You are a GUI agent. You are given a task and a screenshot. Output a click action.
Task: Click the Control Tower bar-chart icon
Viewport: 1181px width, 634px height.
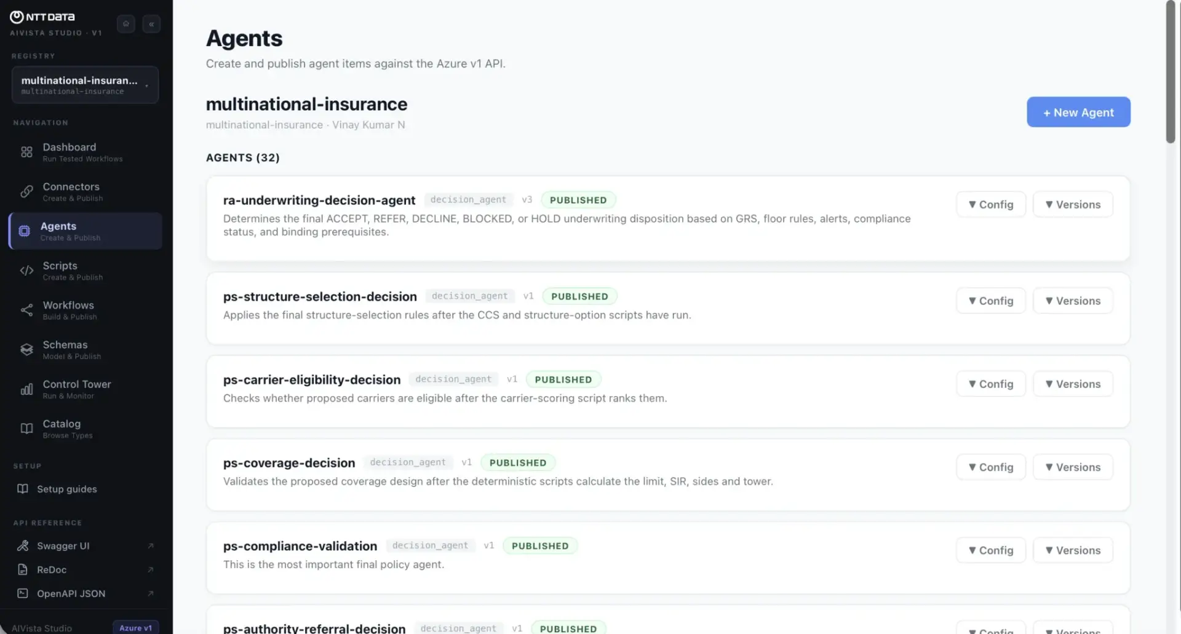pyautogui.click(x=26, y=389)
